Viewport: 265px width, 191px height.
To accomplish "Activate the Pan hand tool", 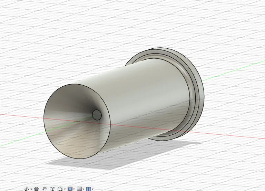I will (45, 189).
